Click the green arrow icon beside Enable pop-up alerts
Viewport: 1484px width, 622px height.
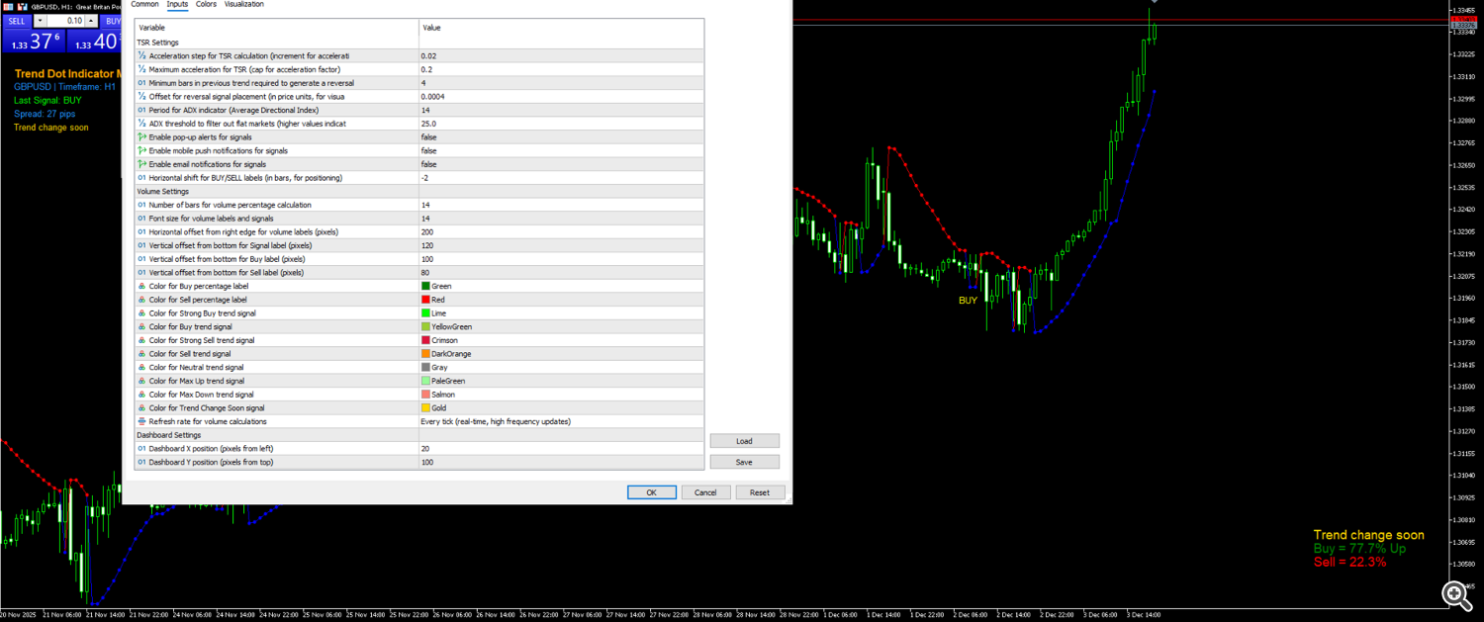(141, 137)
